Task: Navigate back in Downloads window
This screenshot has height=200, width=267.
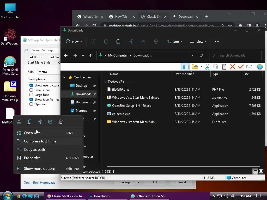Action: (x=66, y=55)
